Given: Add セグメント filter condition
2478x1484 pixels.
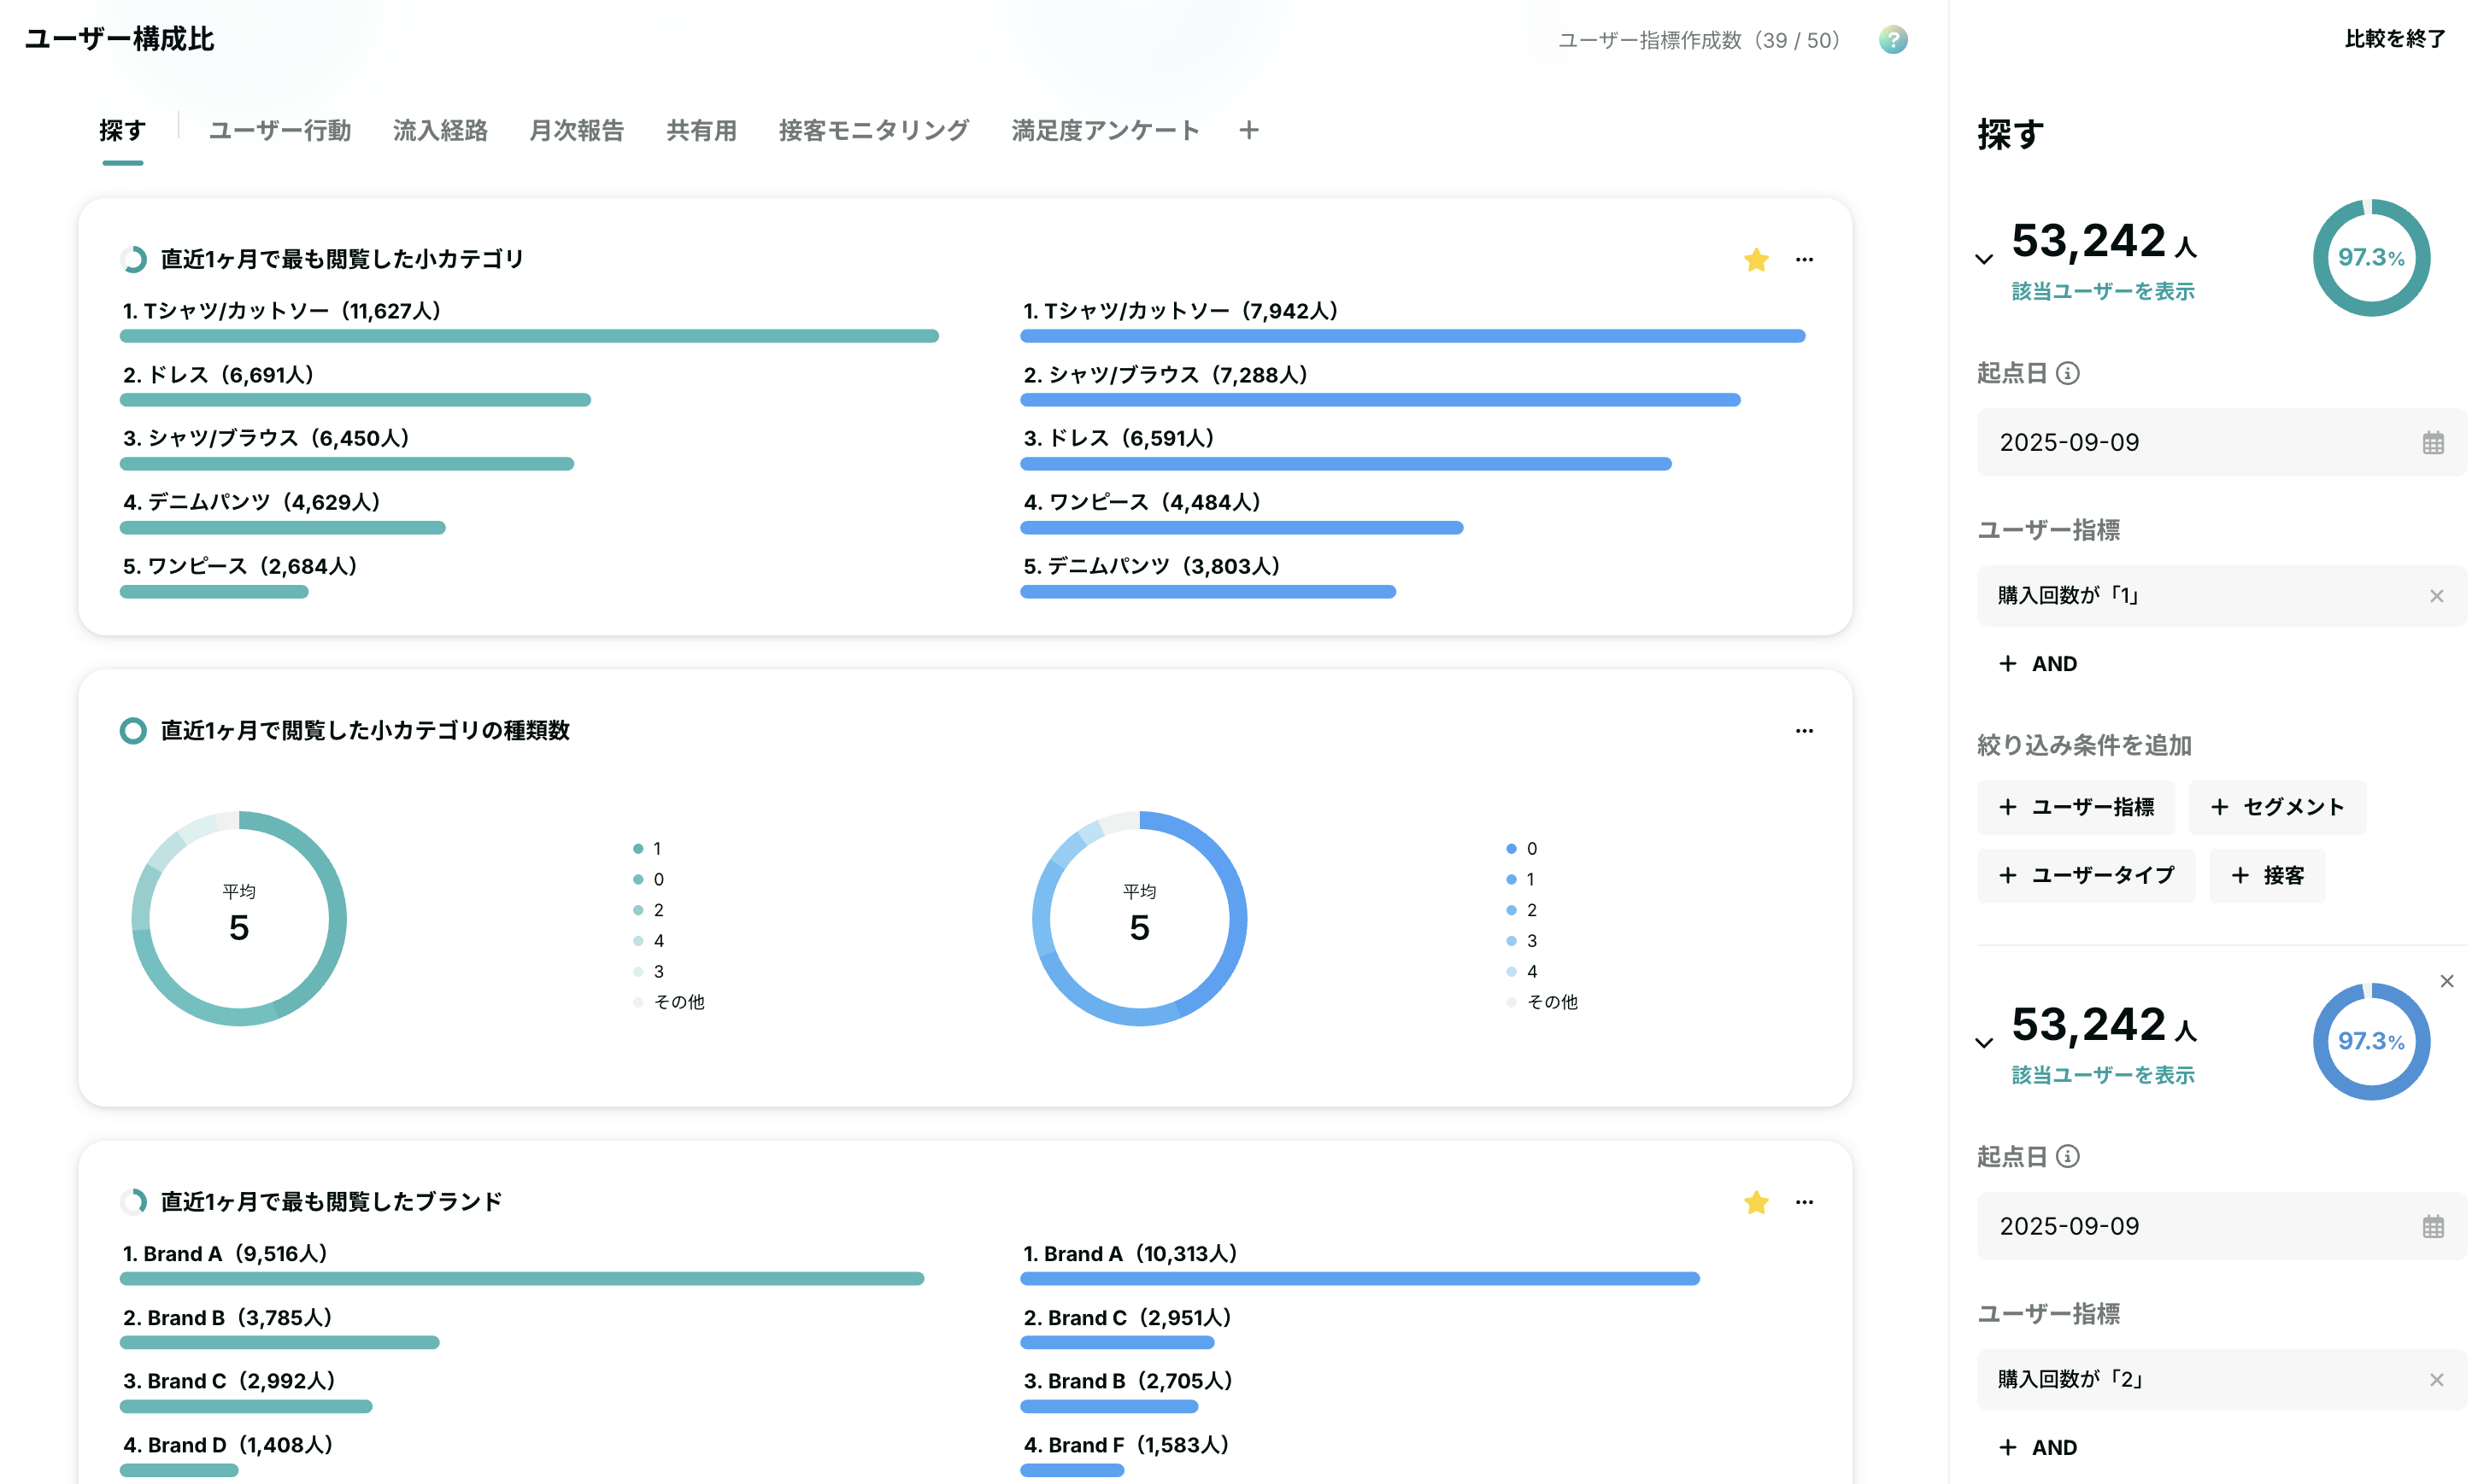Looking at the screenshot, I should pyautogui.click(x=2277, y=807).
